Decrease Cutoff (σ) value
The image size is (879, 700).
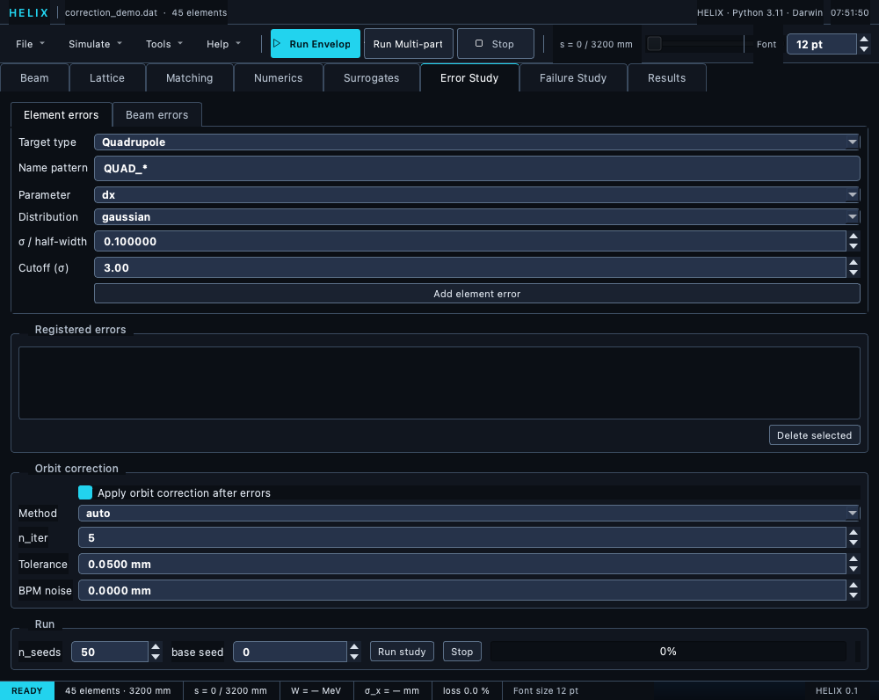coord(854,273)
